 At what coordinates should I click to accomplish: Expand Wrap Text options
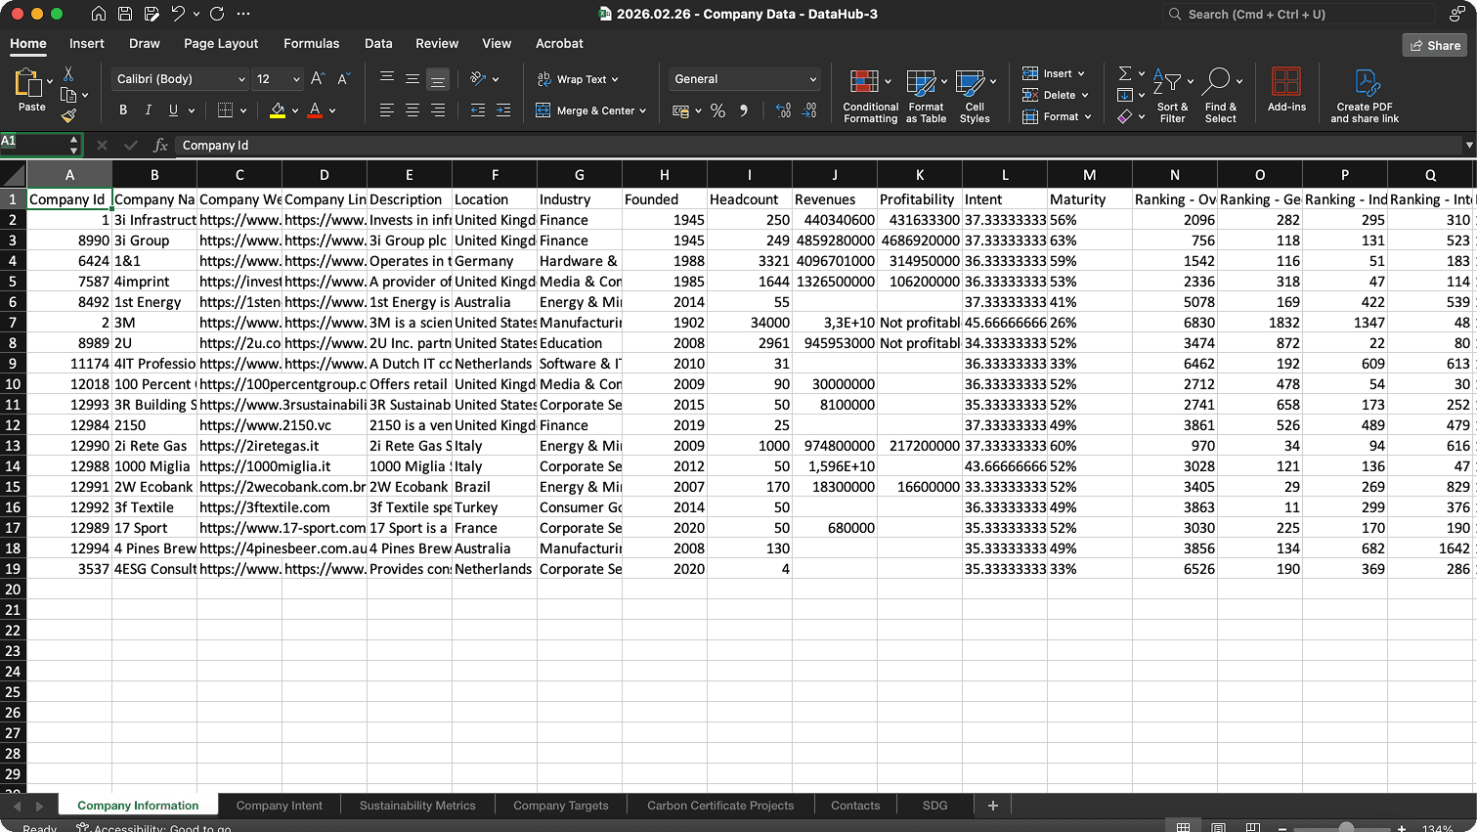tap(615, 79)
